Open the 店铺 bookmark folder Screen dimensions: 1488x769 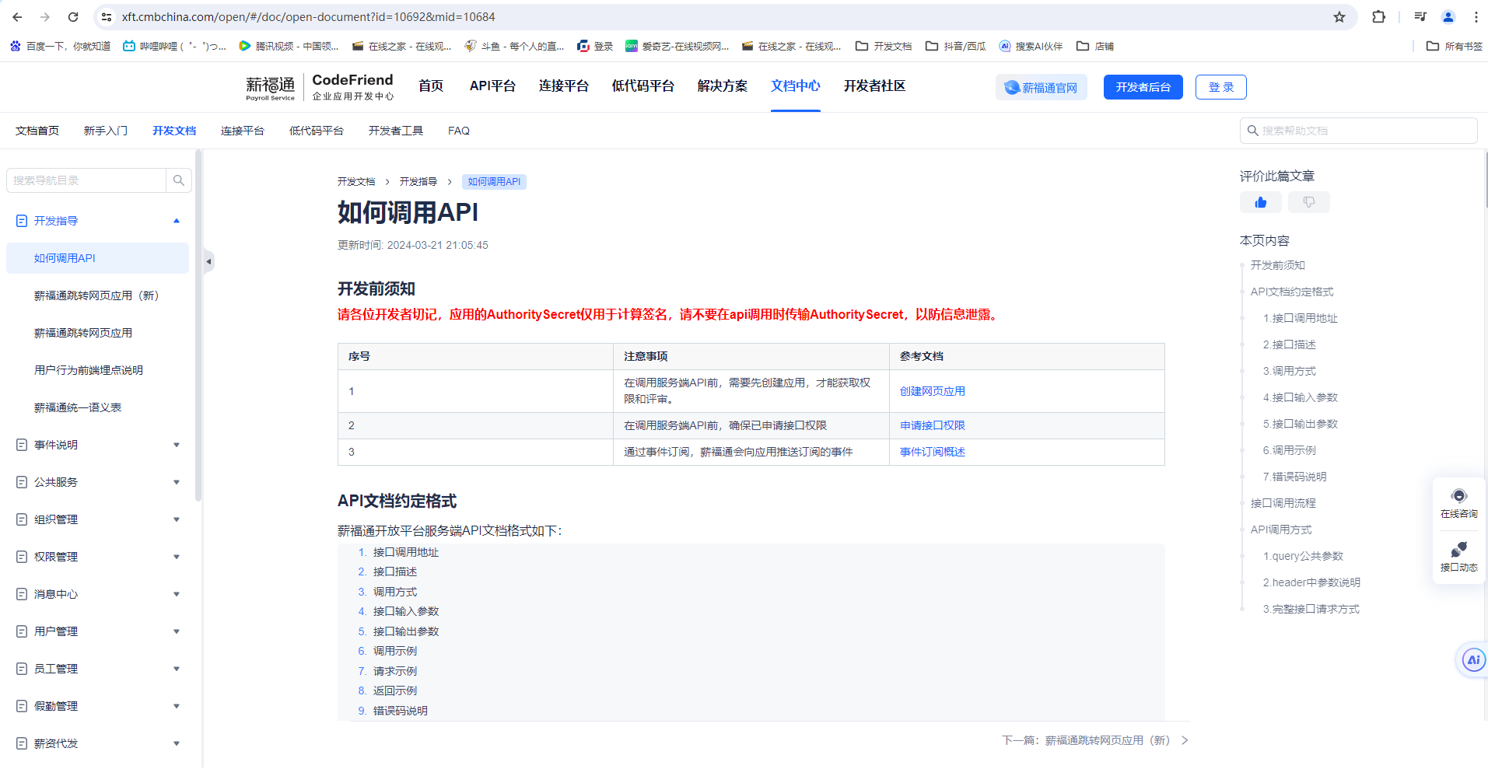coord(1095,46)
